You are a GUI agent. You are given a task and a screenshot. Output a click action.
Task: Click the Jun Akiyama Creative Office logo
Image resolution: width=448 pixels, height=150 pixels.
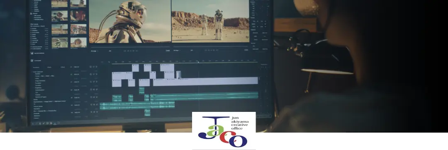224,131
